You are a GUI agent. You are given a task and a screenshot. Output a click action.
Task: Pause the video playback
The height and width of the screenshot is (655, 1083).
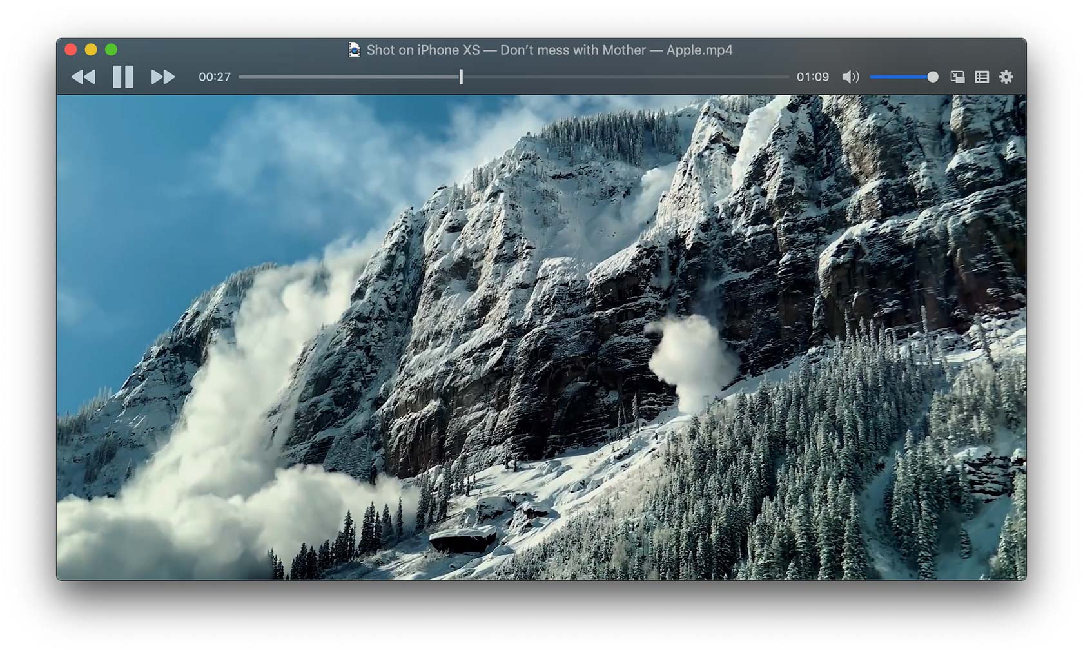(123, 77)
